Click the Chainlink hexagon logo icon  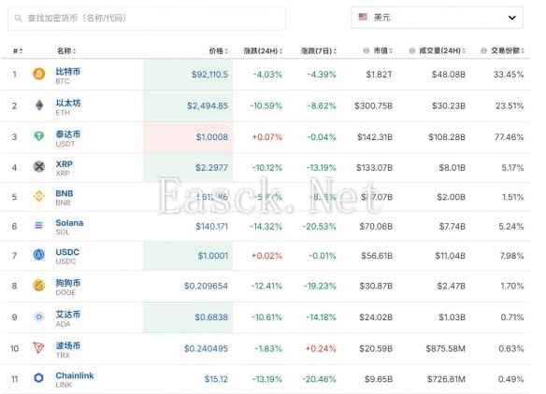[38, 378]
